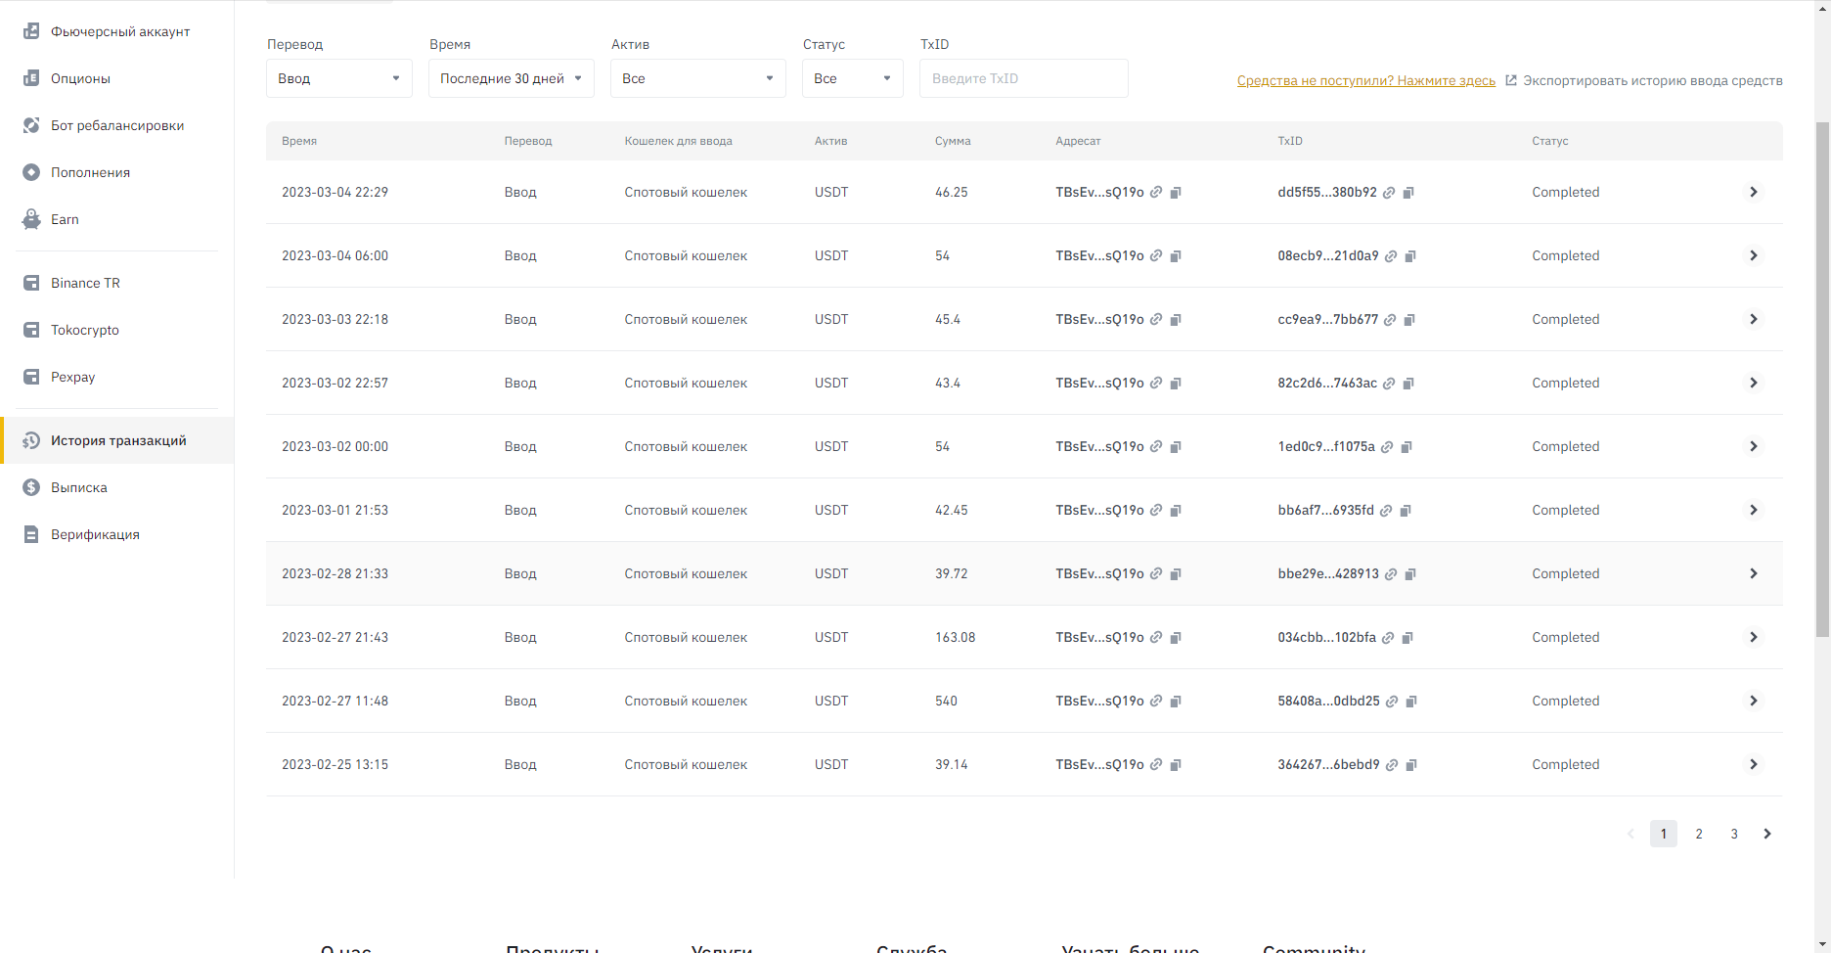Open the Перевод dropdown showing Ввод
Screen dimensions: 1831x953
(338, 78)
